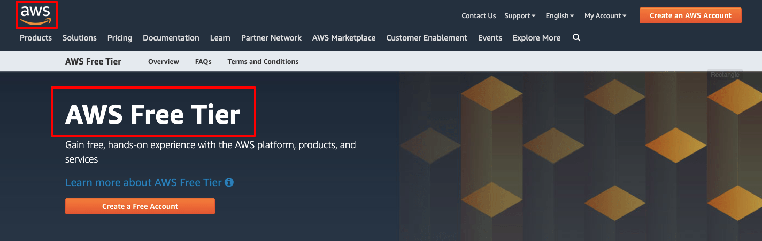
Task: Open the Products menu
Action: click(36, 38)
